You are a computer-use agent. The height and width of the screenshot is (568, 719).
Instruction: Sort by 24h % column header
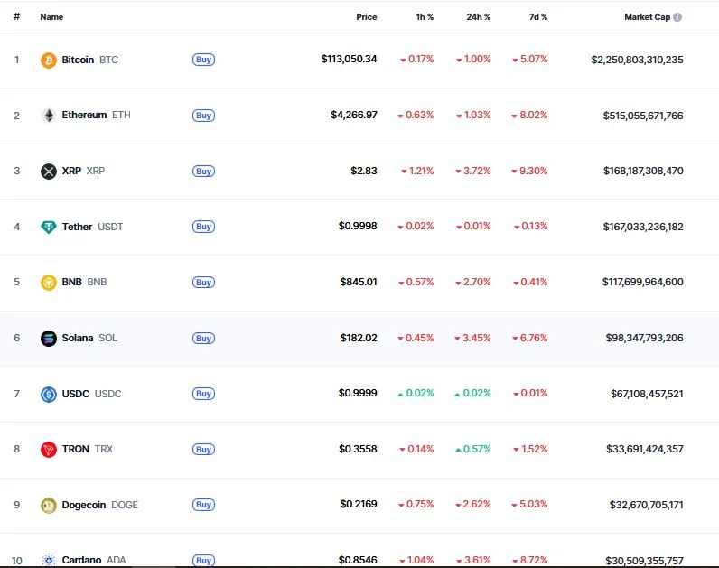479,17
